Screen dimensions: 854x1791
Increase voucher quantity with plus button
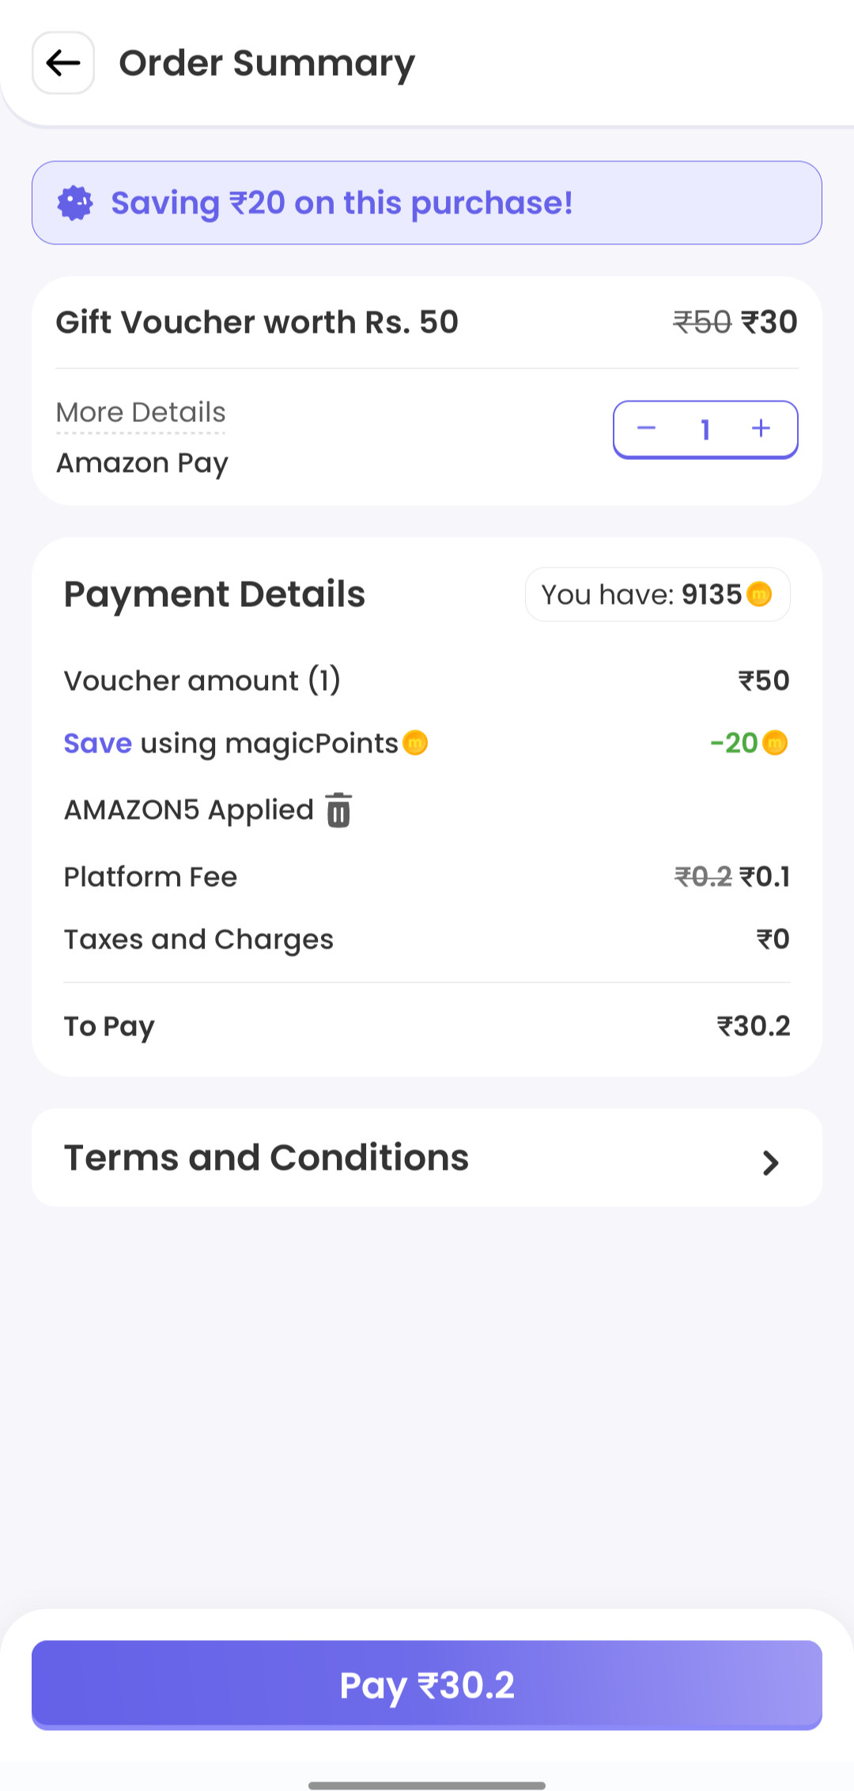click(x=761, y=429)
